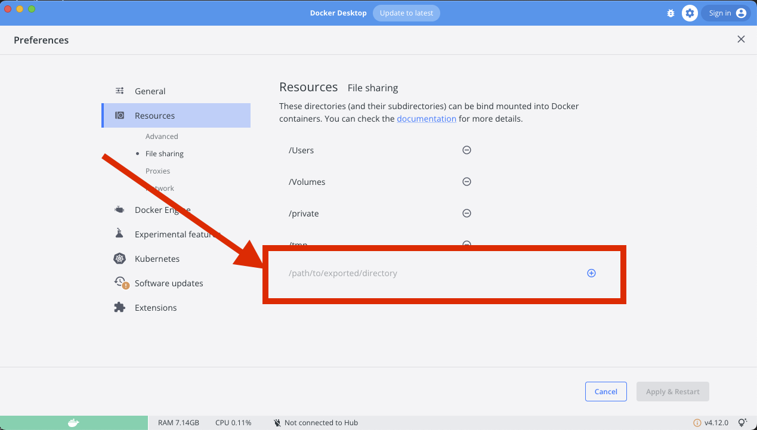Image resolution: width=757 pixels, height=430 pixels.
Task: Click the CPU 0.11% status text
Action: point(233,423)
